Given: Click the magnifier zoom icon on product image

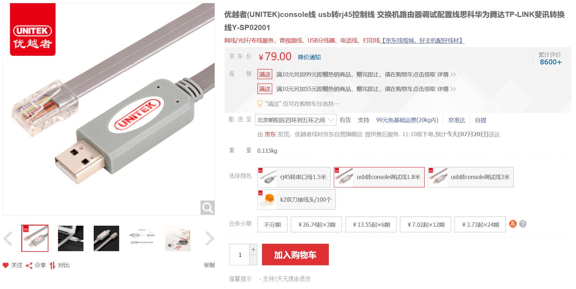Looking at the screenshot, I should (208, 208).
